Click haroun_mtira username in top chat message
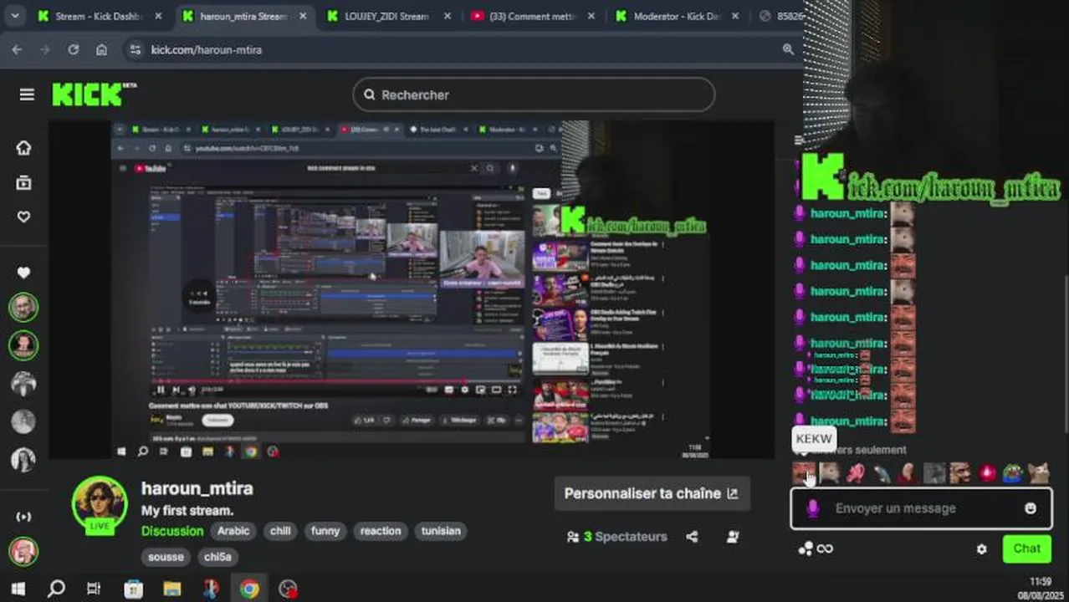 tap(847, 213)
